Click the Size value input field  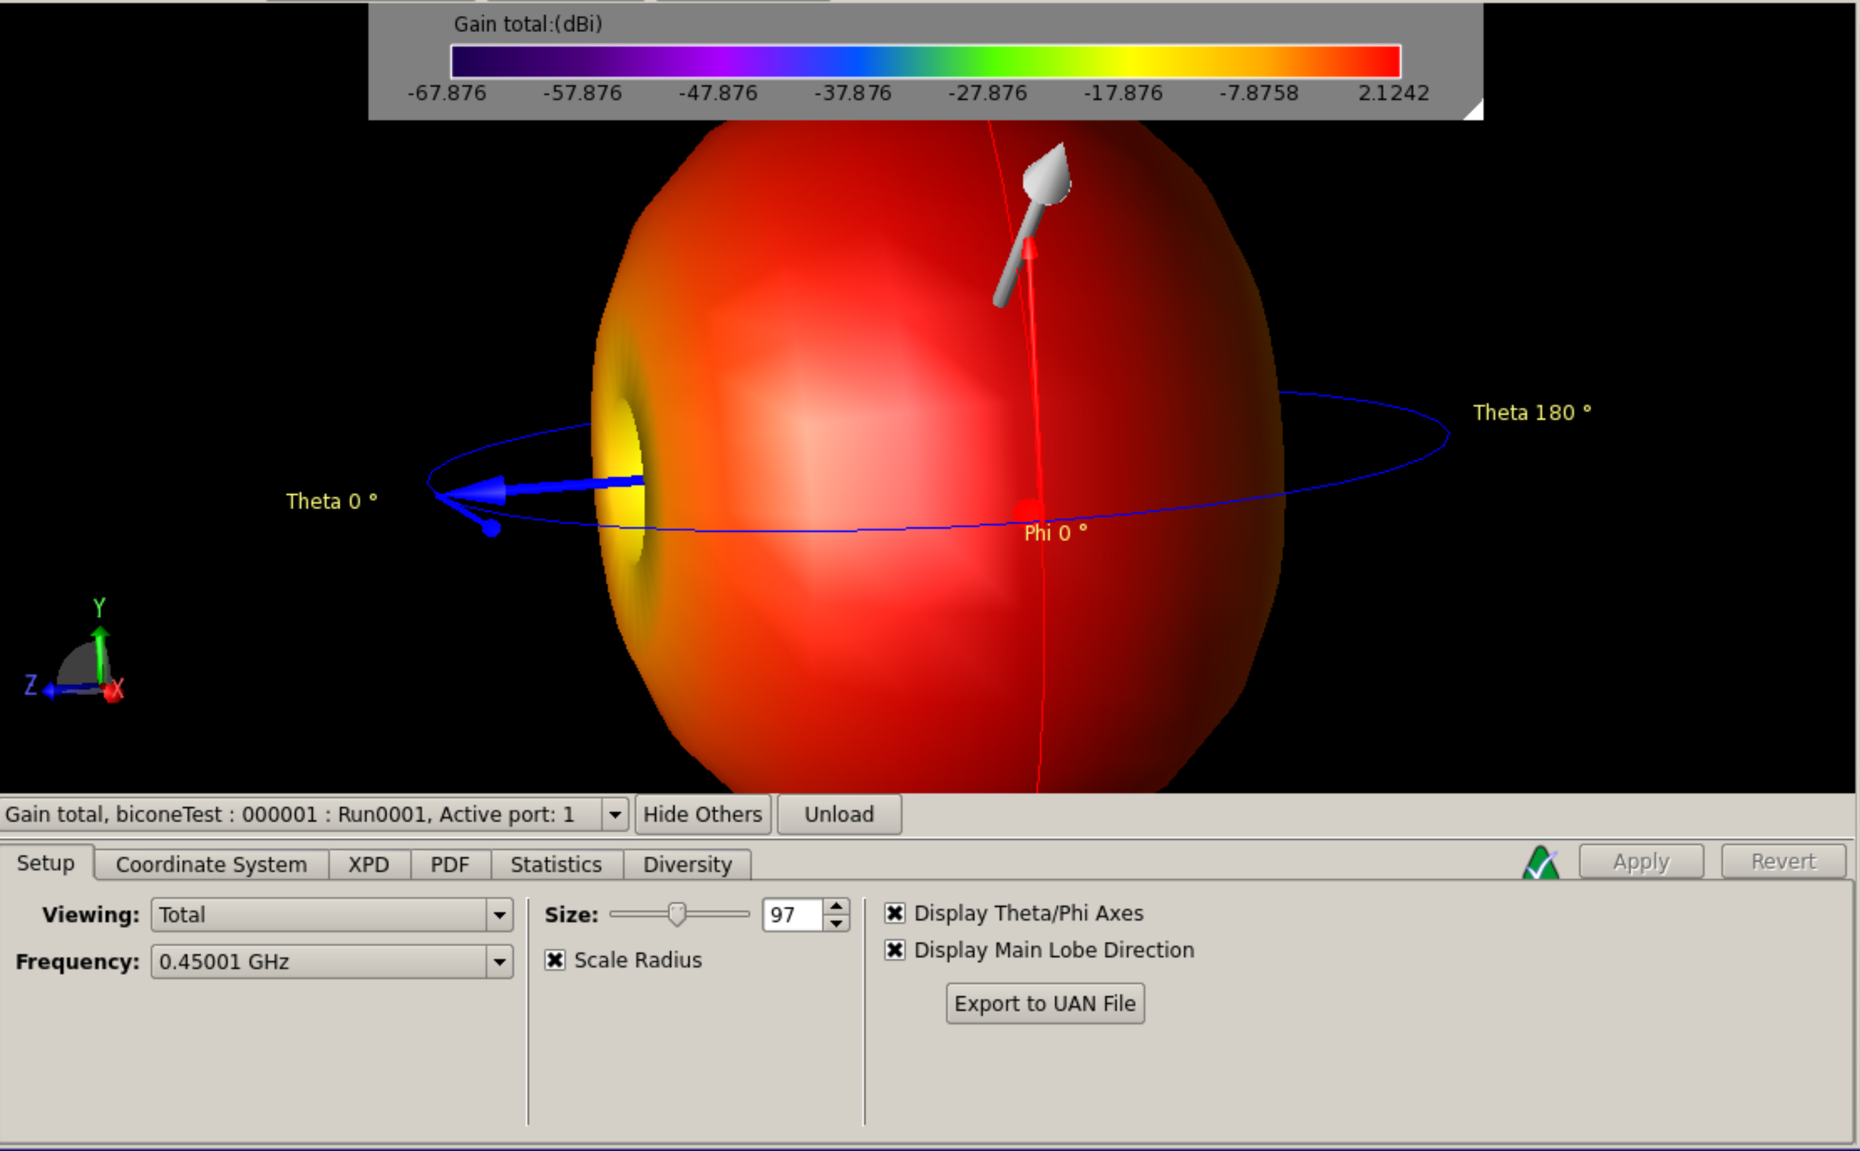[x=791, y=914]
